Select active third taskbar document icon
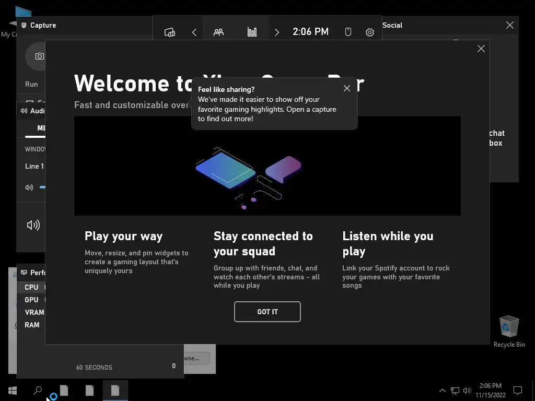This screenshot has height=401, width=535. pos(115,391)
